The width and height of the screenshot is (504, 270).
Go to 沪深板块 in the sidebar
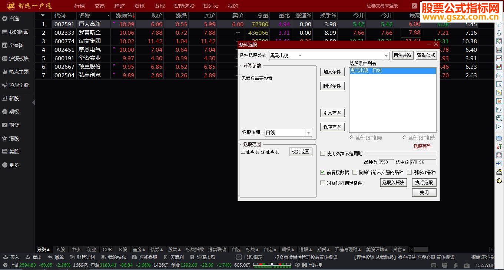(16, 58)
